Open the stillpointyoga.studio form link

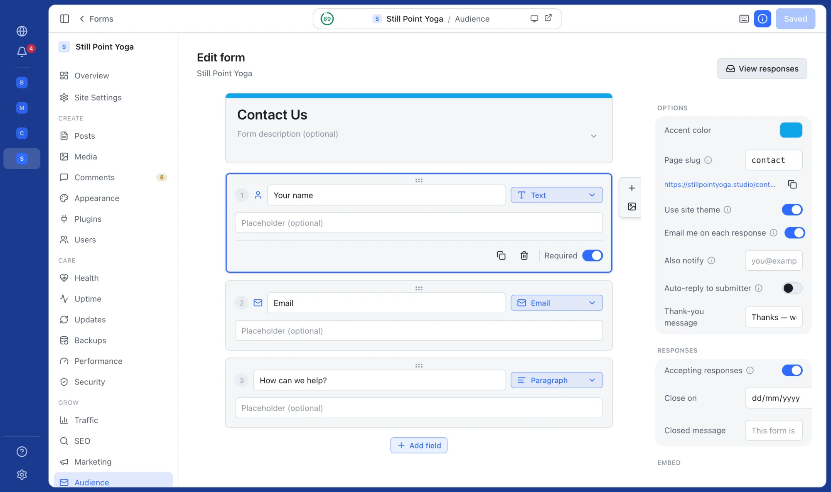[720, 184]
